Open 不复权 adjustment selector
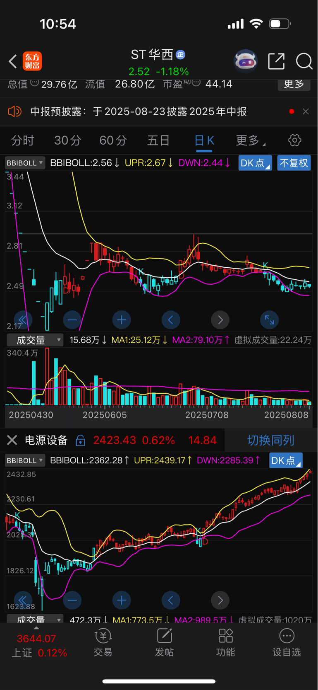 [294, 163]
